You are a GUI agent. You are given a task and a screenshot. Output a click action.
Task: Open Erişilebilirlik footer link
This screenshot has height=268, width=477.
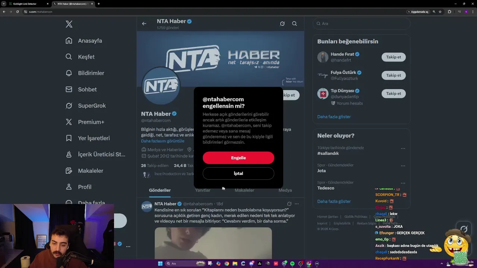coord(342,223)
